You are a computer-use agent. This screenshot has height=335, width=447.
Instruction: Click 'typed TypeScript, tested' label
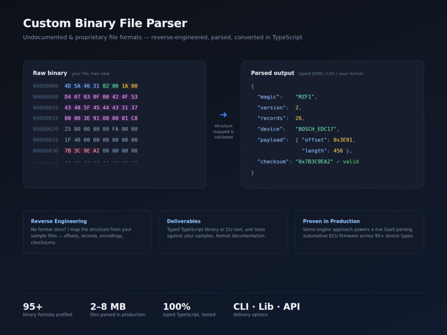click(x=189, y=314)
